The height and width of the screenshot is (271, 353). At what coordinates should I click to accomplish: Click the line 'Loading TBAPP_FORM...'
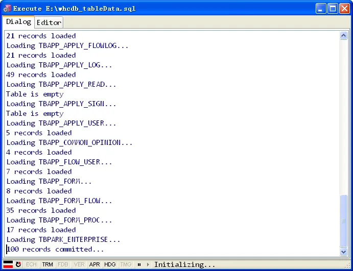tap(49, 181)
